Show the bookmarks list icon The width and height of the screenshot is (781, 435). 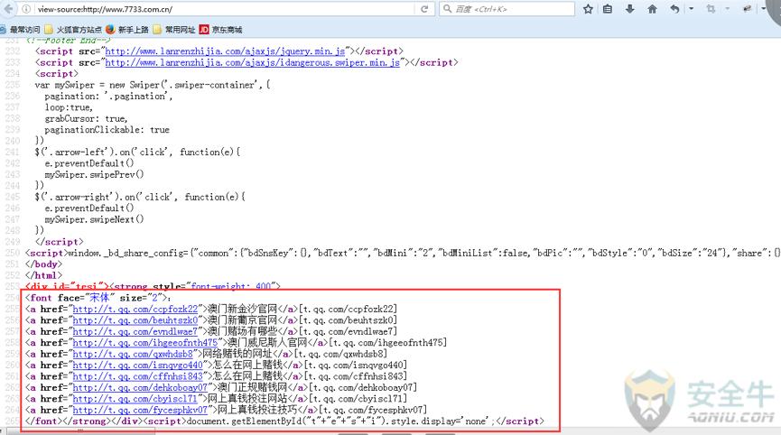coord(608,9)
